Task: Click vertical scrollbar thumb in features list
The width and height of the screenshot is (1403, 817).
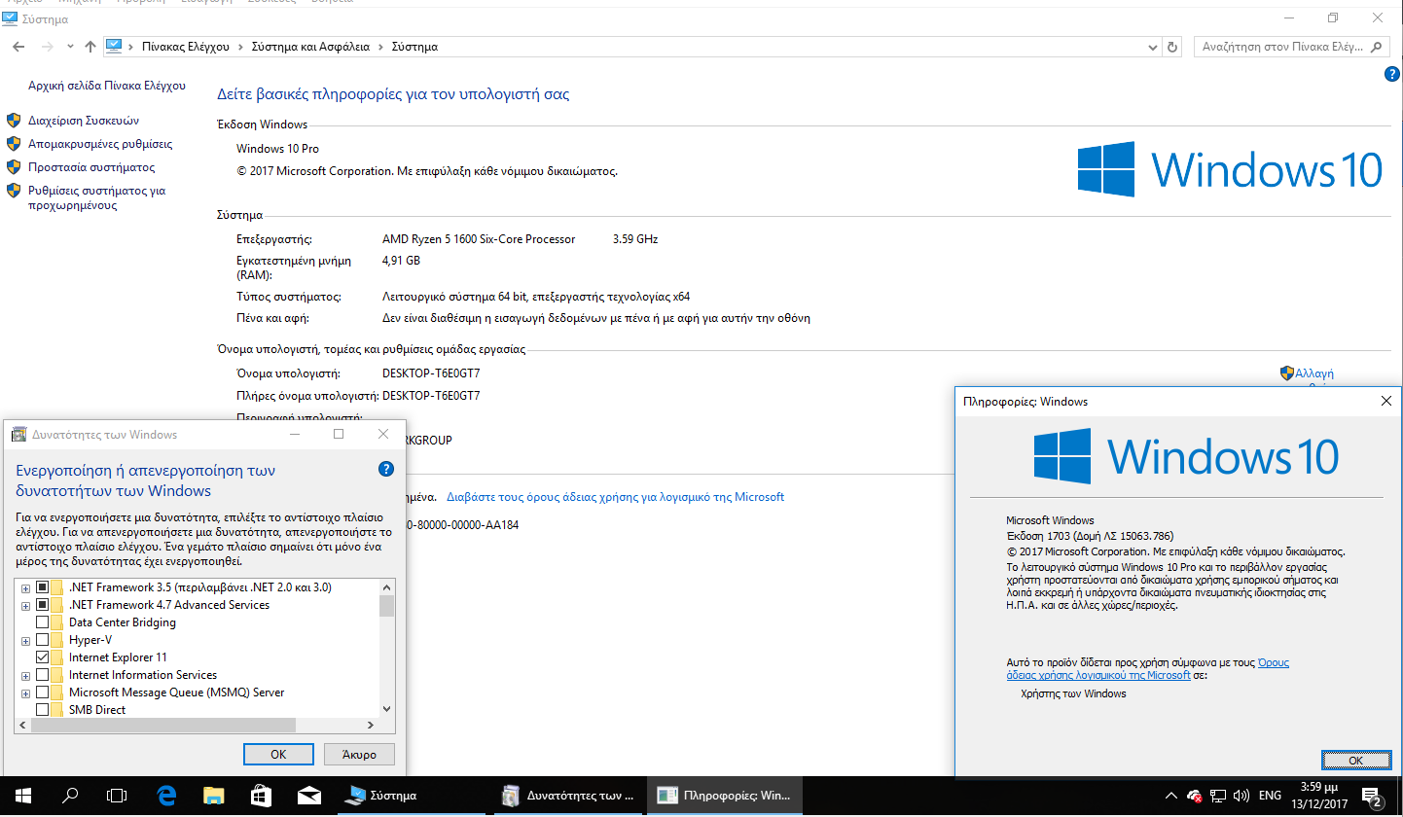Action: 386,606
